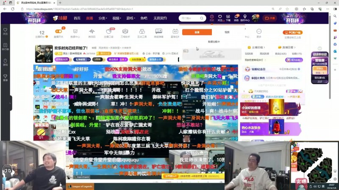
Task: Select the 首页 home menu item
Action: pyautogui.click(x=77, y=18)
